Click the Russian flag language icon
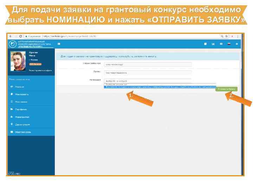This screenshot has width=253, height=190. pyautogui.click(x=229, y=44)
